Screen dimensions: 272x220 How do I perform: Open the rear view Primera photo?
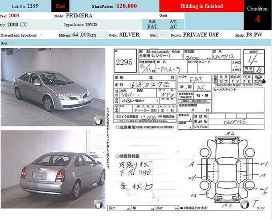(x=53, y=170)
